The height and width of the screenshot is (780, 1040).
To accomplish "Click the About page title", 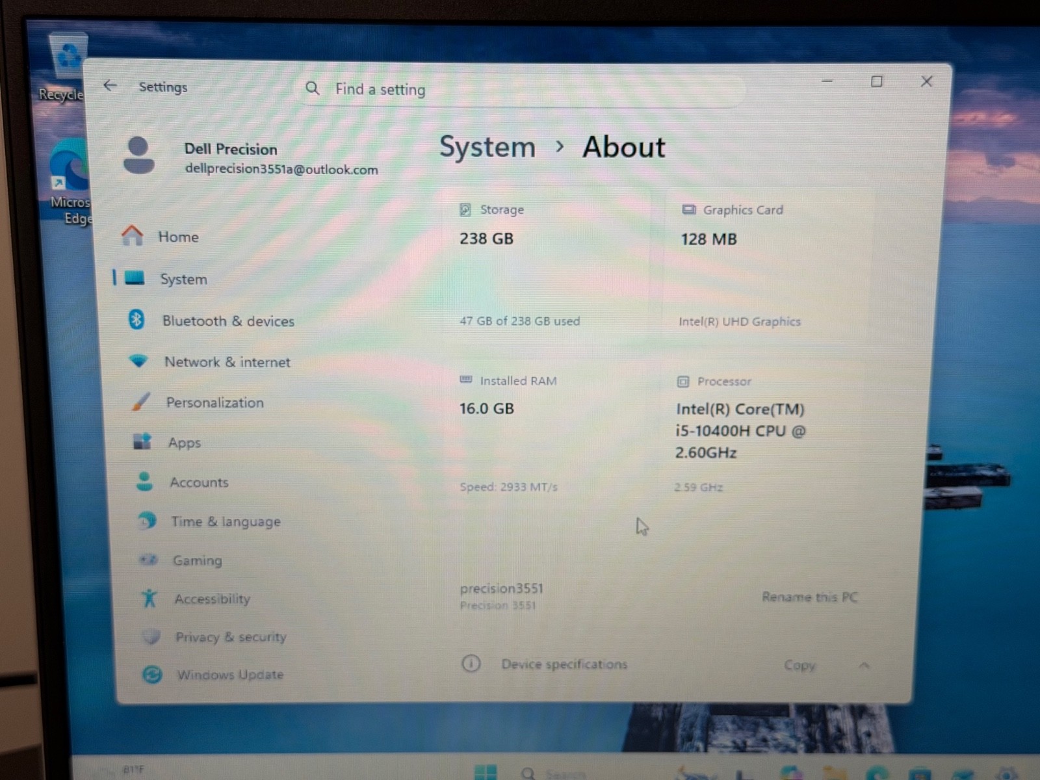I will click(x=623, y=147).
